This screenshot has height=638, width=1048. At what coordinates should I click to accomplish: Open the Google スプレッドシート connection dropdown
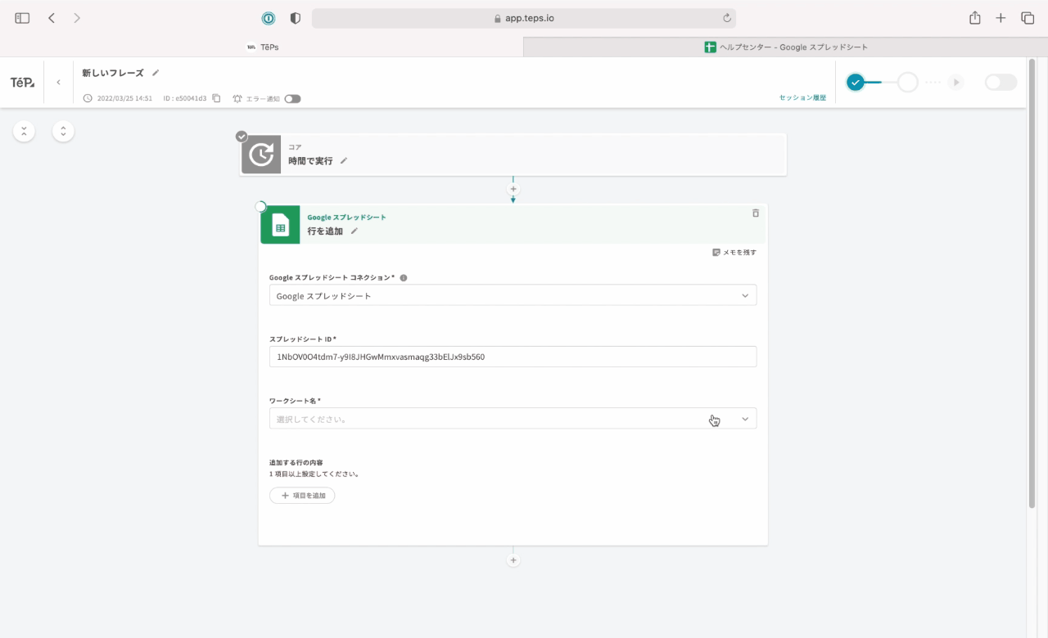pyautogui.click(x=513, y=295)
